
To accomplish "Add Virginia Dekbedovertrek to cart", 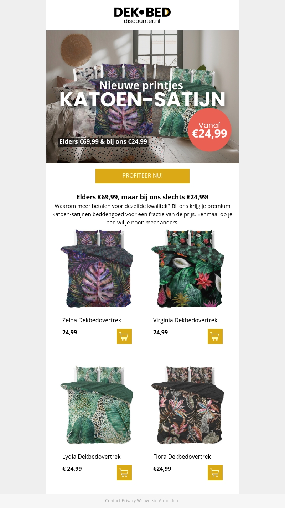I will click(x=215, y=336).
